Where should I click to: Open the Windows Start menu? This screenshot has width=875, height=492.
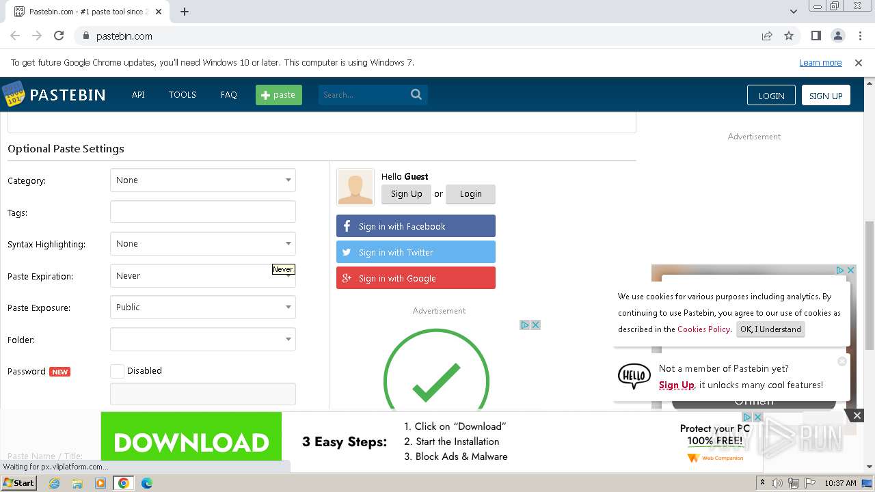[x=18, y=483]
